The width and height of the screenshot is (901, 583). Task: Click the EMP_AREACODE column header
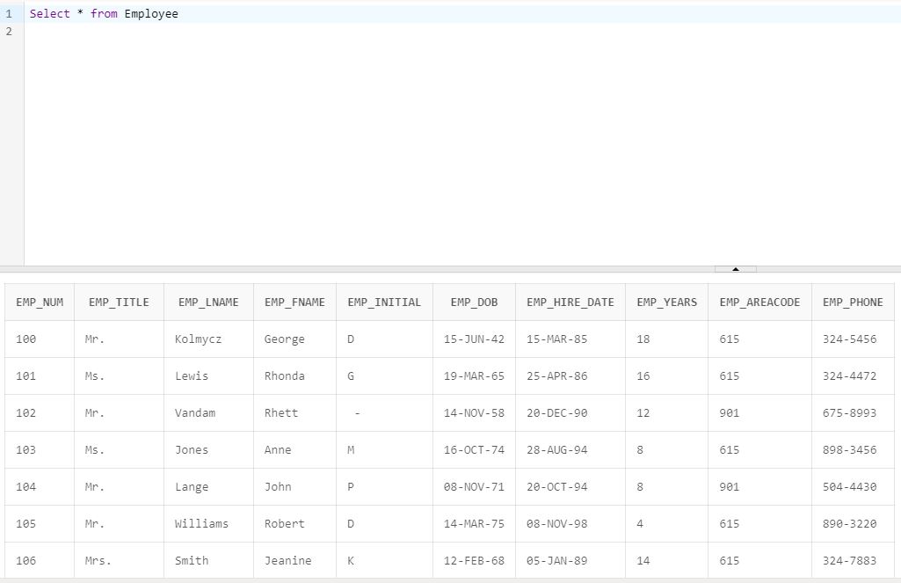tap(758, 301)
